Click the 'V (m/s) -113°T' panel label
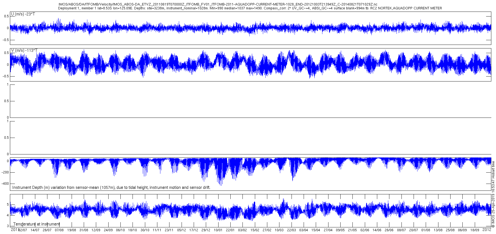Image resolution: width=496 pixels, height=234 pixels. click(24, 50)
